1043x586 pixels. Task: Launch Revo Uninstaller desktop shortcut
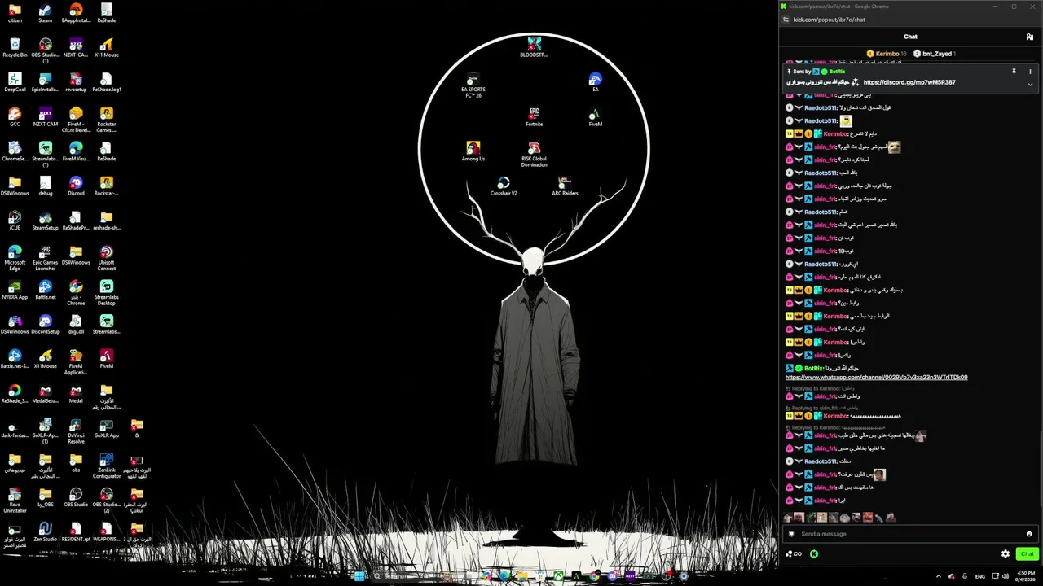pyautogui.click(x=15, y=501)
